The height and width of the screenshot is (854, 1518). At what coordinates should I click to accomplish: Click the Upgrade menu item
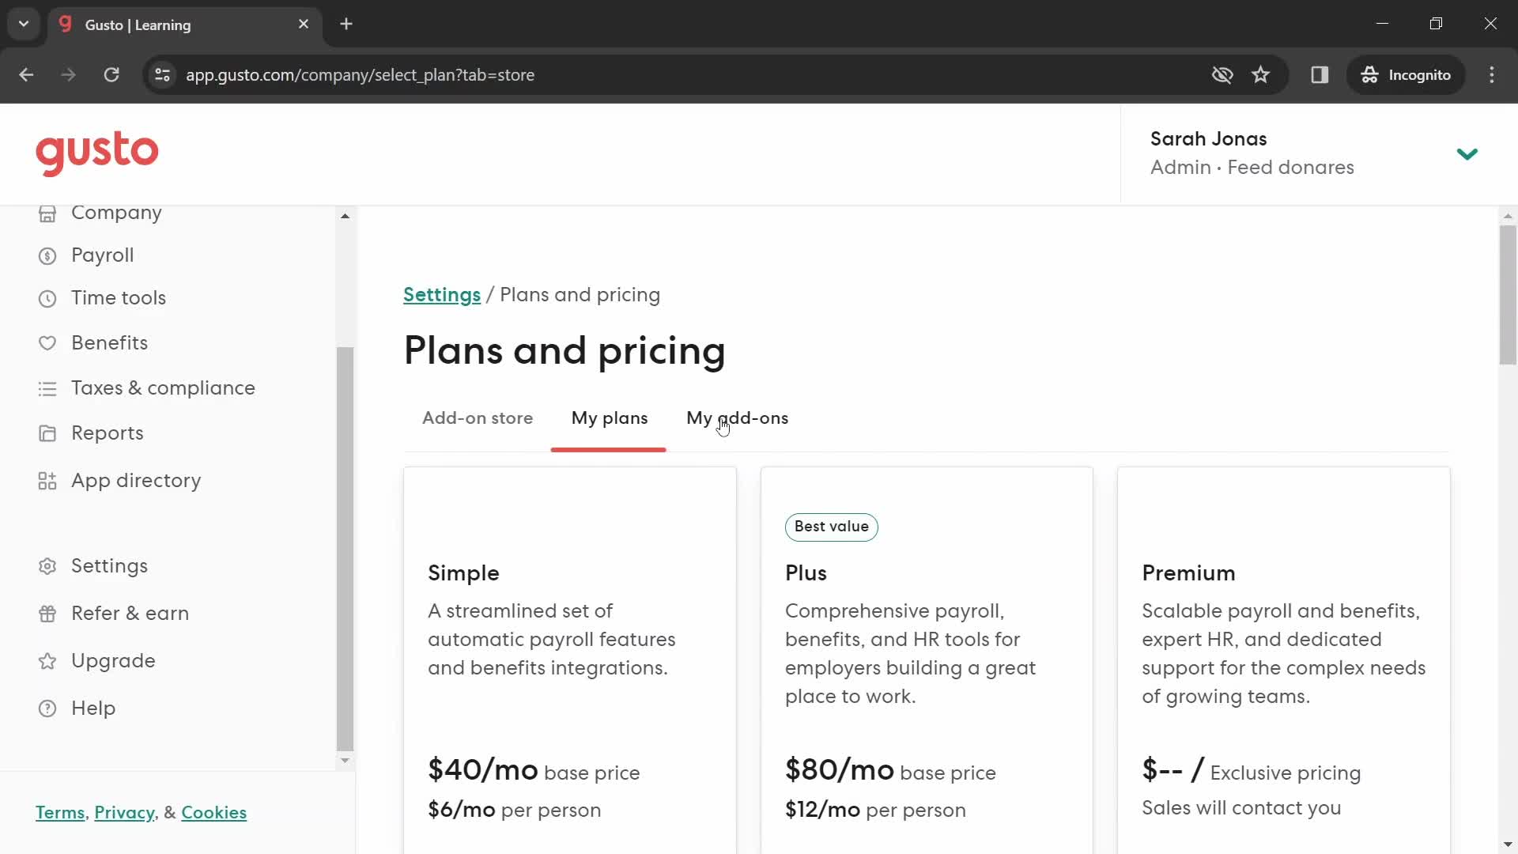pos(114,660)
